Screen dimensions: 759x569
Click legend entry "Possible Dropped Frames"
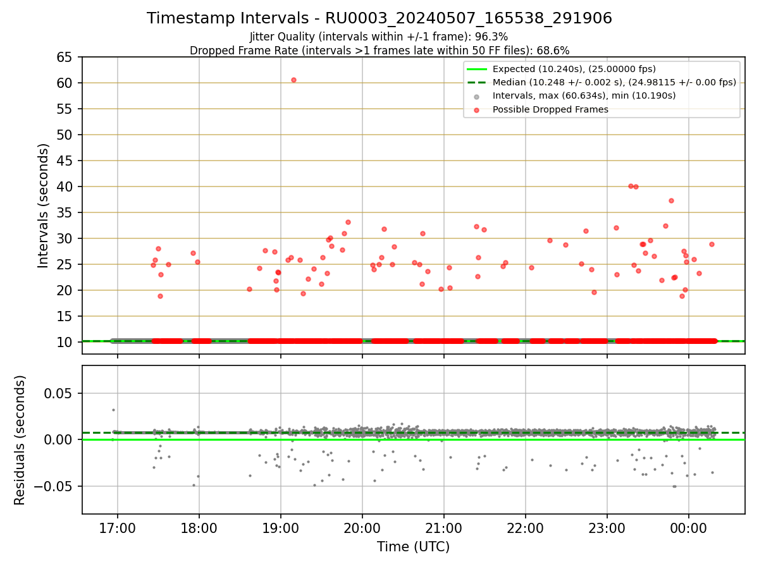point(550,109)
